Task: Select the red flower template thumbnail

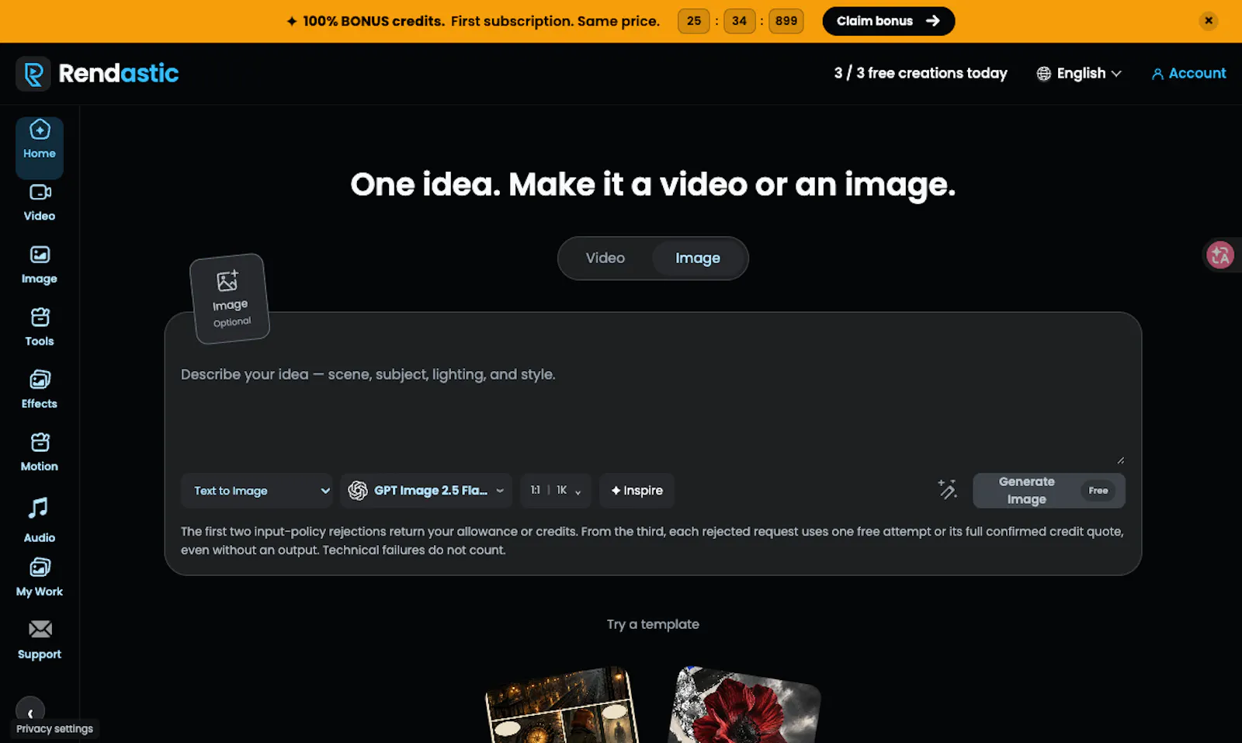Action: [744, 707]
